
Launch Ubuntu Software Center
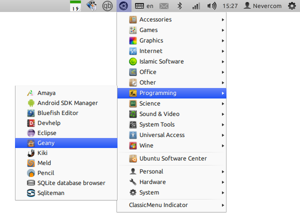pyautogui.click(x=171, y=158)
